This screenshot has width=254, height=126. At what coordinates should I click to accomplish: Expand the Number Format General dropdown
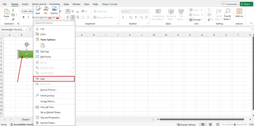coord(147,11)
